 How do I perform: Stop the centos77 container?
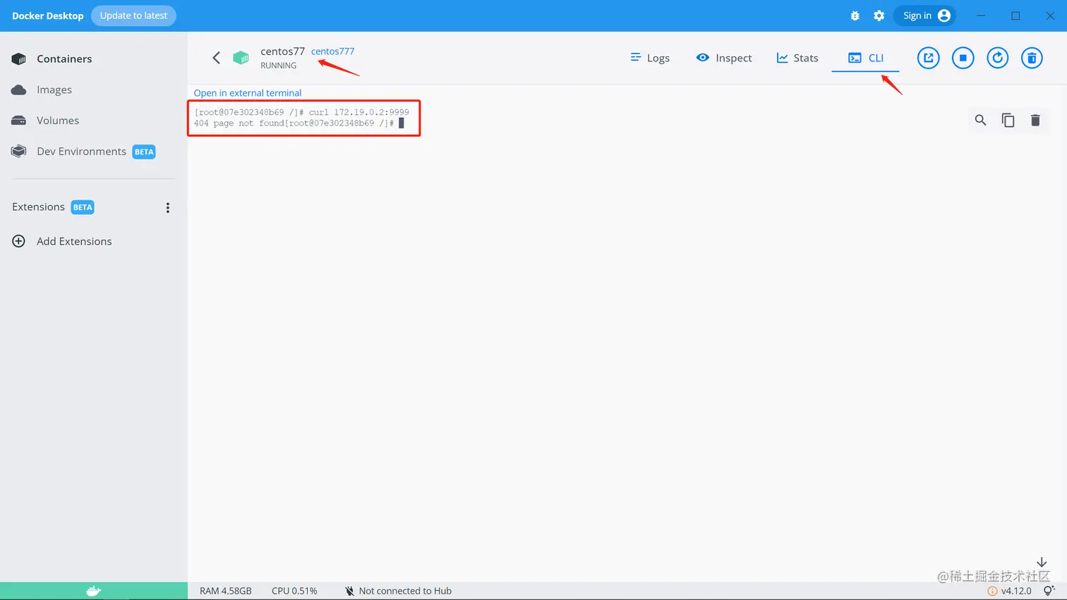[x=963, y=58]
